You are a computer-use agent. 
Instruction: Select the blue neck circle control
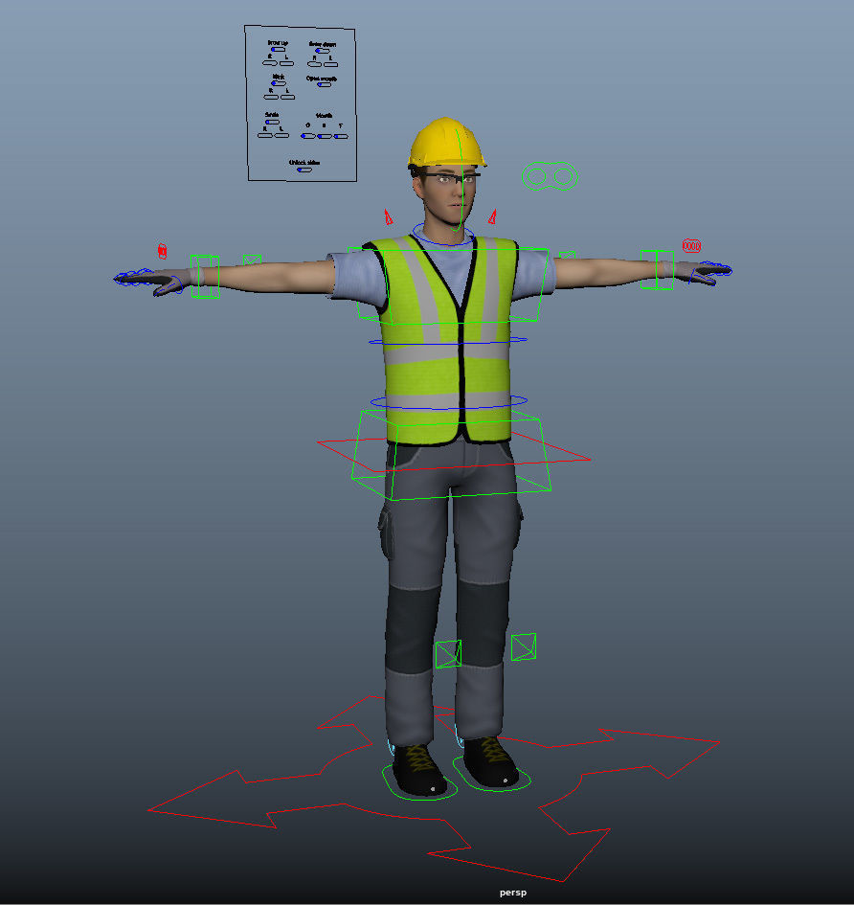pos(443,236)
